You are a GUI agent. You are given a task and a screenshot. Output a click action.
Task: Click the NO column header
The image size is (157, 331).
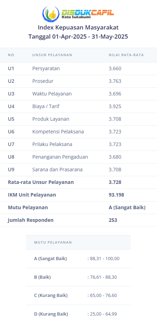point(11,55)
